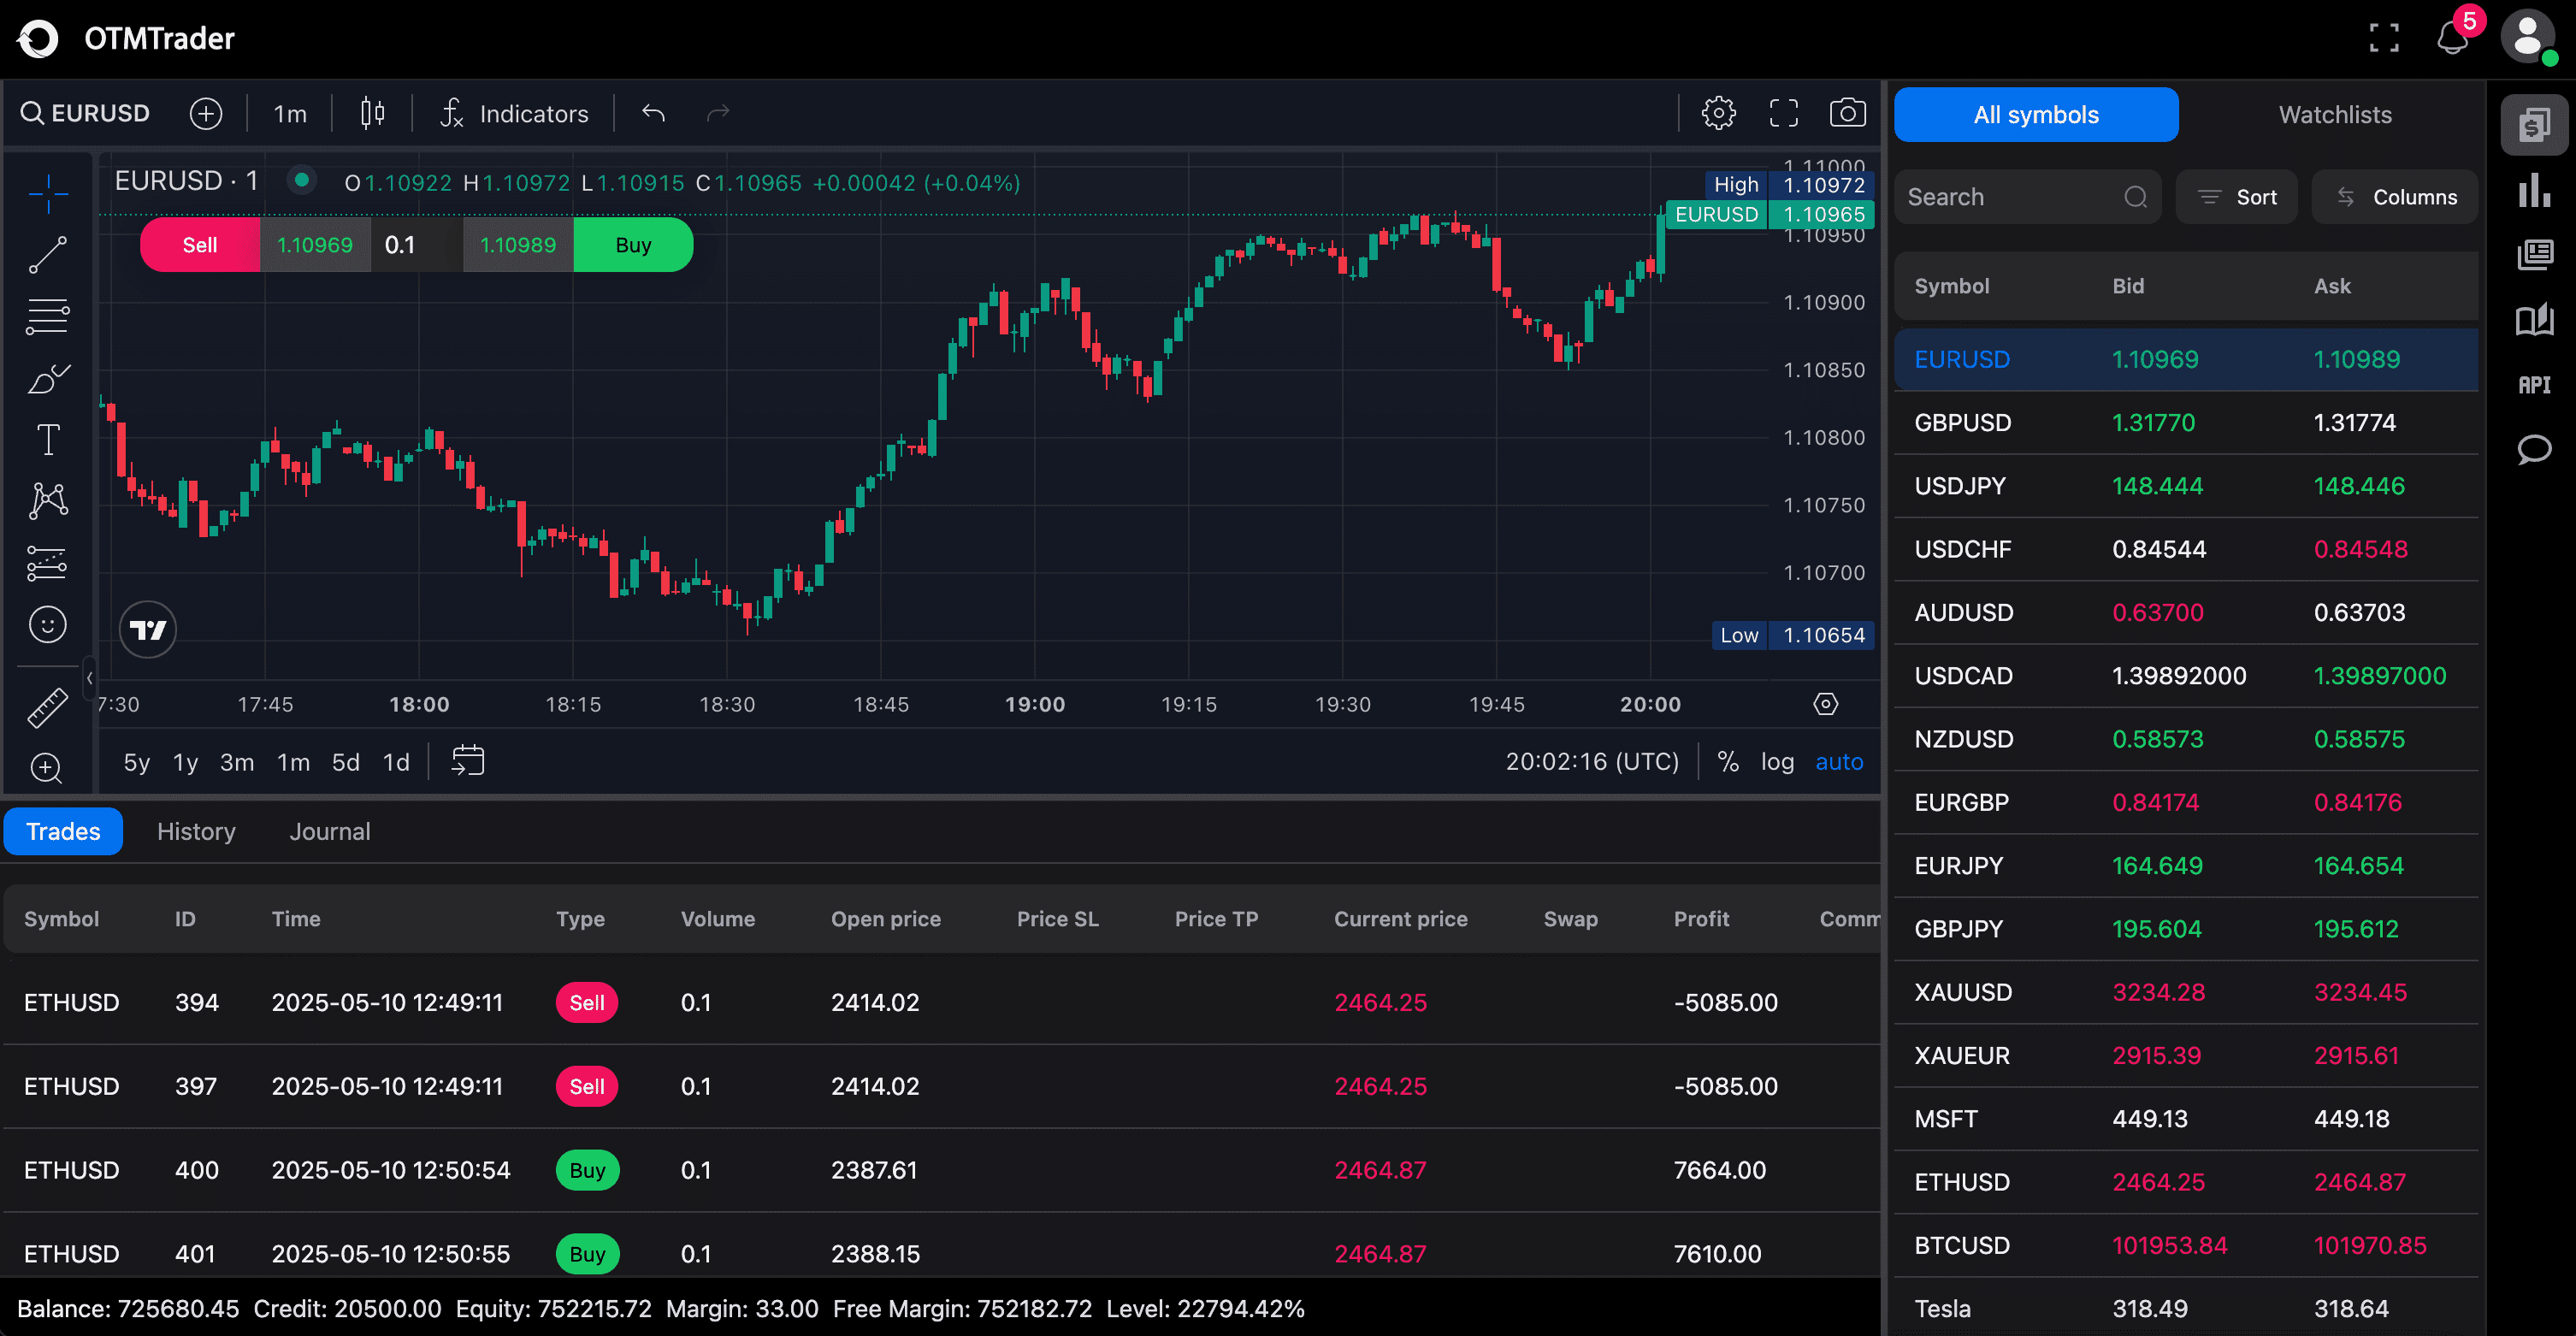Select the Text annotation tool
The height and width of the screenshot is (1336, 2576).
click(47, 440)
